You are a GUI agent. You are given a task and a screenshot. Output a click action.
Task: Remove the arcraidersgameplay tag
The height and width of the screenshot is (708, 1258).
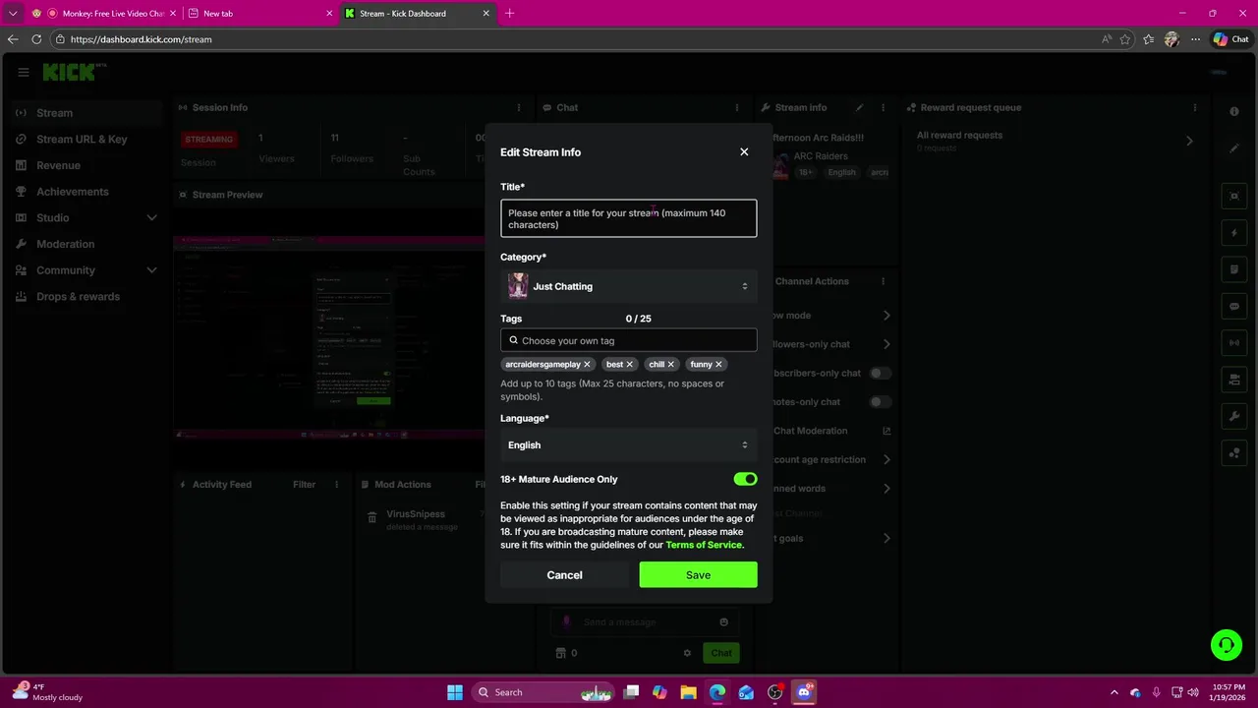click(587, 364)
